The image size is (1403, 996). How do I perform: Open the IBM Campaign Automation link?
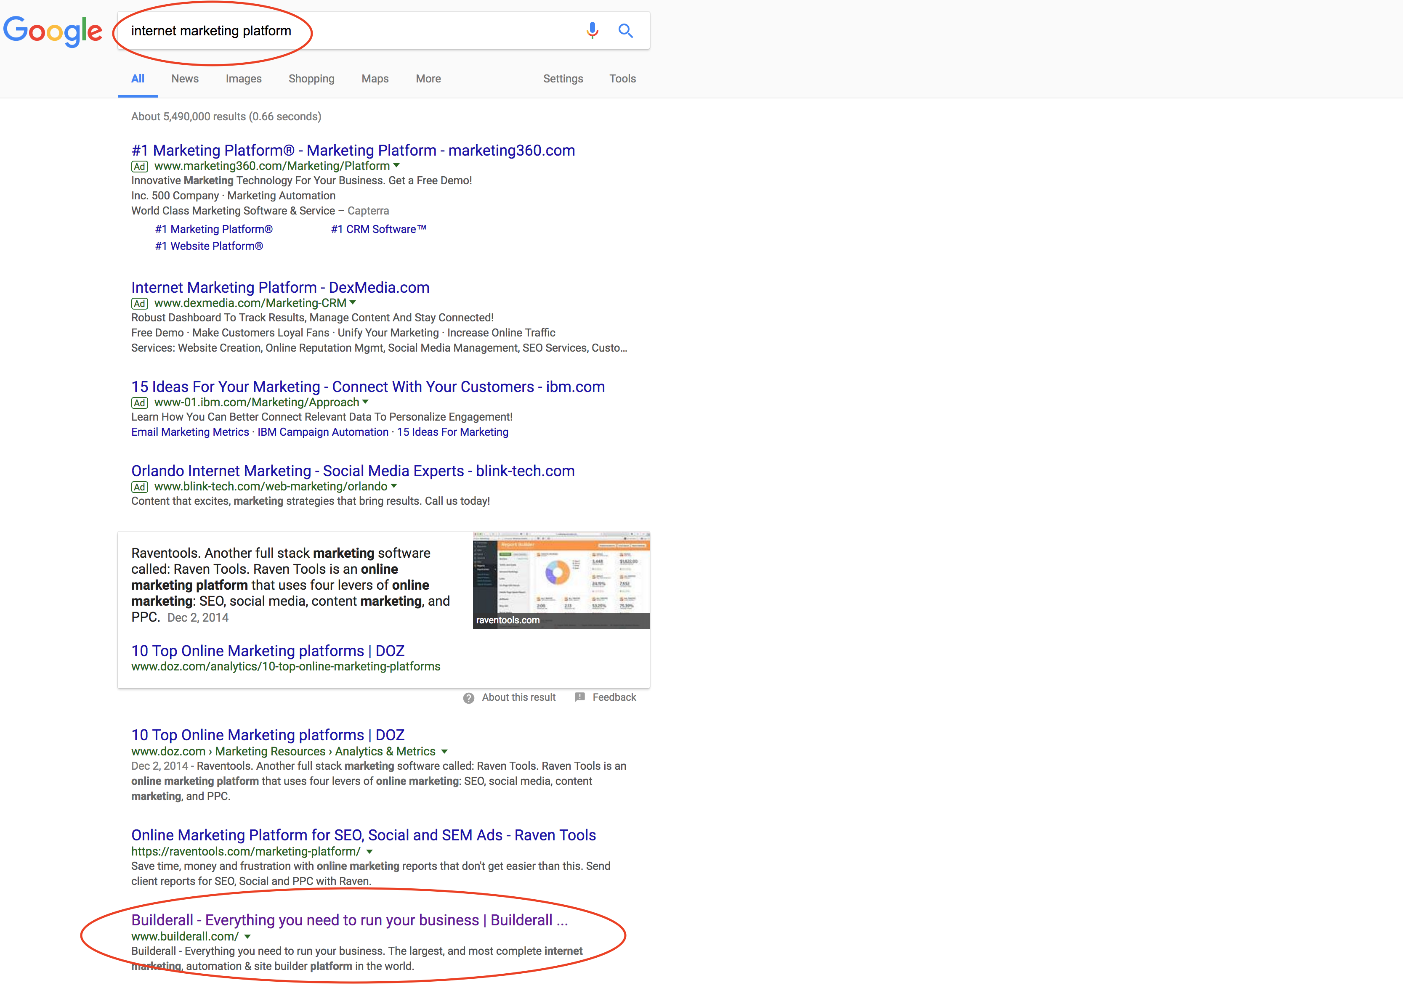[x=323, y=432]
